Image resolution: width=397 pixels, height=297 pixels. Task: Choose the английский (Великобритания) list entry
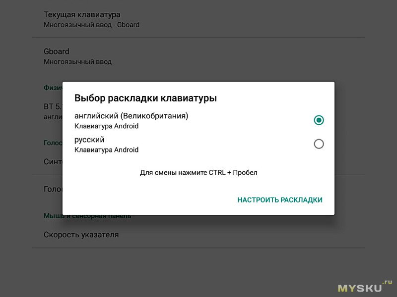pos(198,120)
